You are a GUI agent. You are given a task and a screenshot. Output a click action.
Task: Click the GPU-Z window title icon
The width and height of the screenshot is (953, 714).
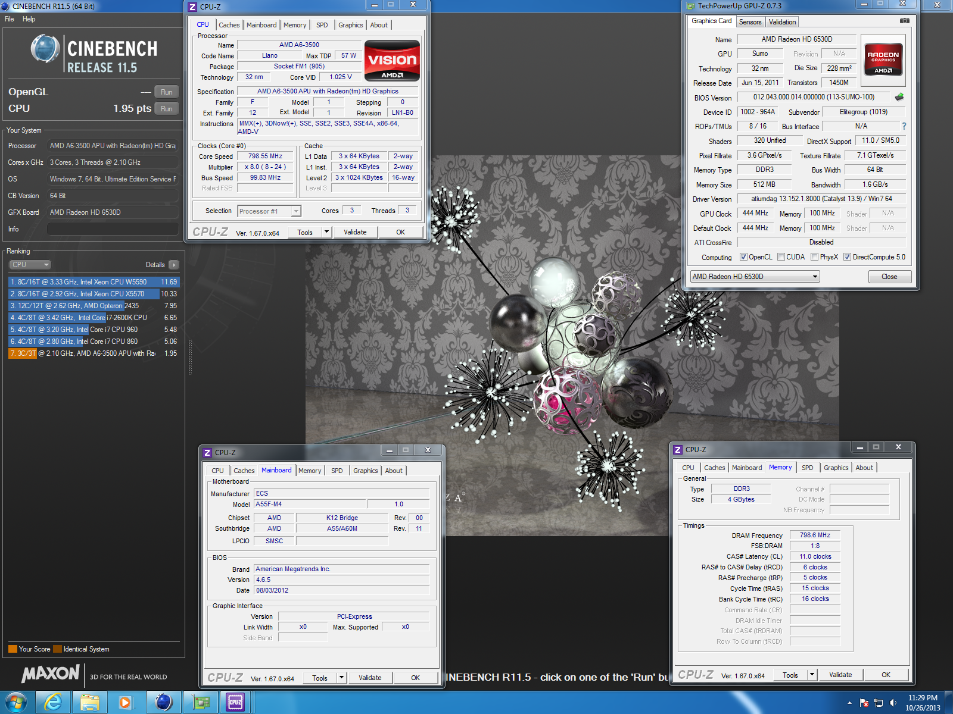(691, 6)
